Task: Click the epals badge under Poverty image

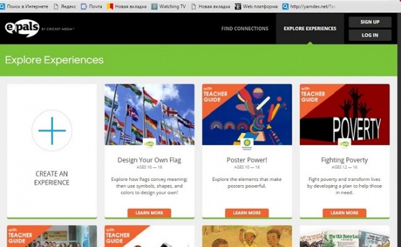Action: point(345,144)
